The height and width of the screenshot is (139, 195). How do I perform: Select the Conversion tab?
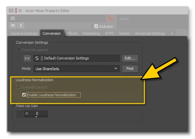click(52, 33)
